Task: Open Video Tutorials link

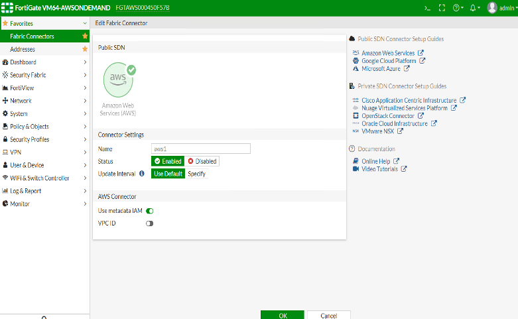Action: coord(379,169)
